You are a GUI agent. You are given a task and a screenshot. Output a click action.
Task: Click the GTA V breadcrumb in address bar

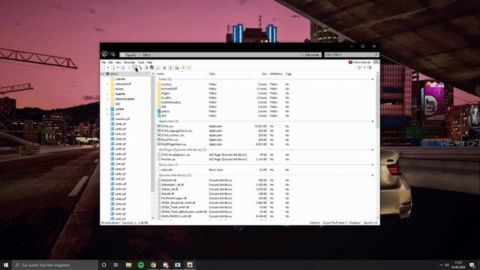[147, 55]
